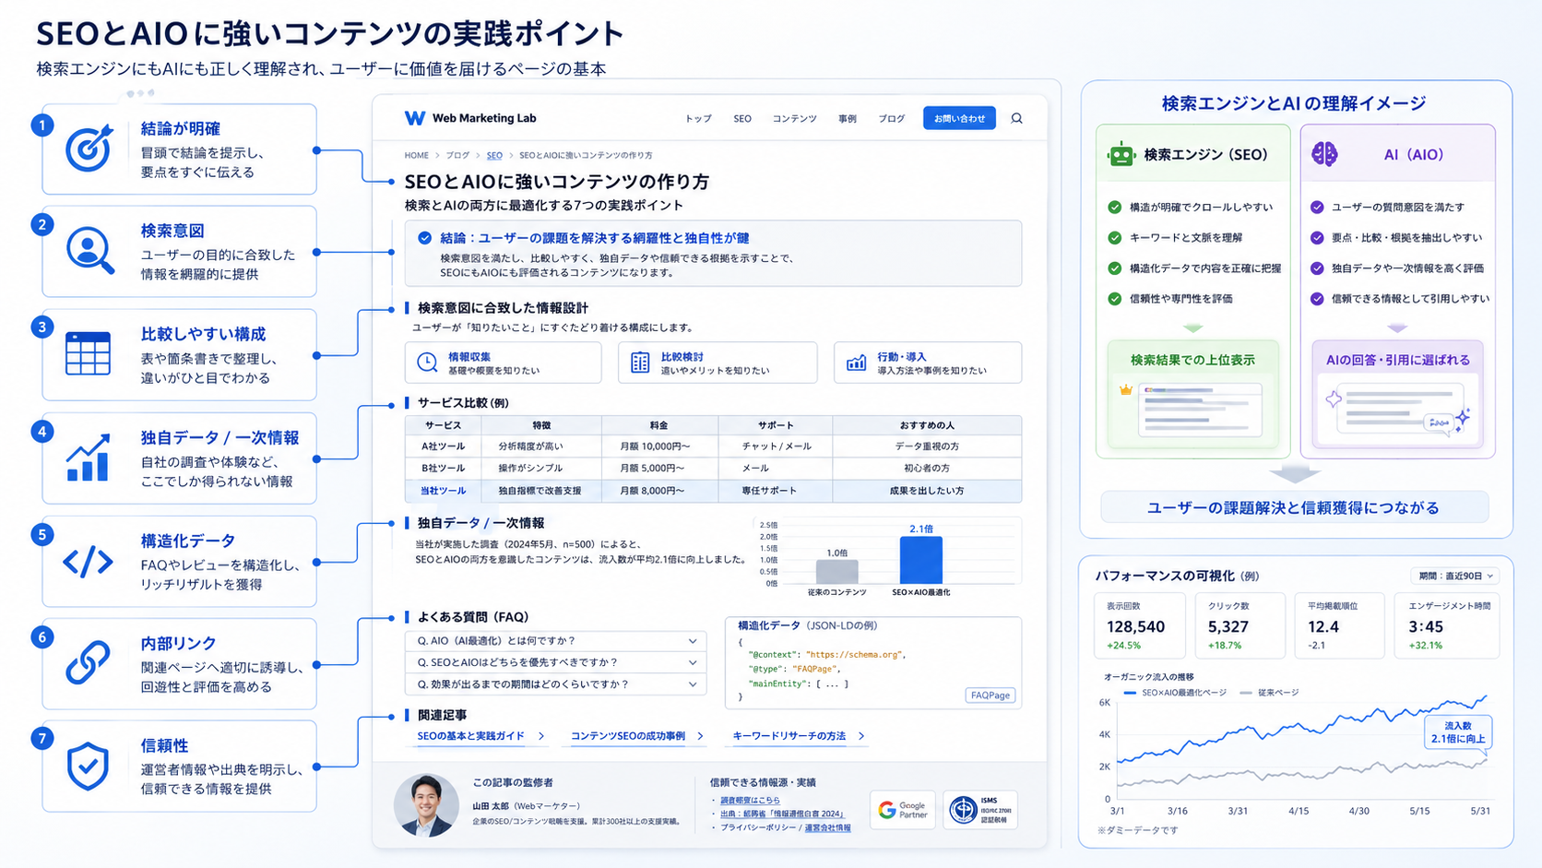
Task: Click green check for 信頼性や専門性を評価
Action: 1114,299
